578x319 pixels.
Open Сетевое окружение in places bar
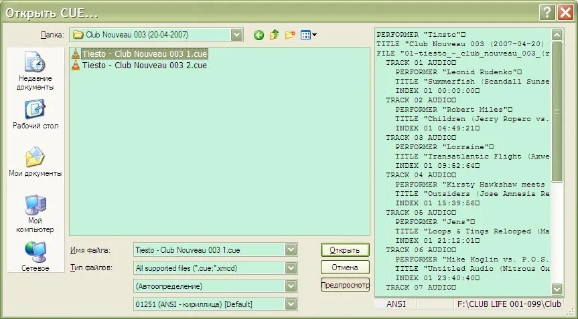(35, 257)
